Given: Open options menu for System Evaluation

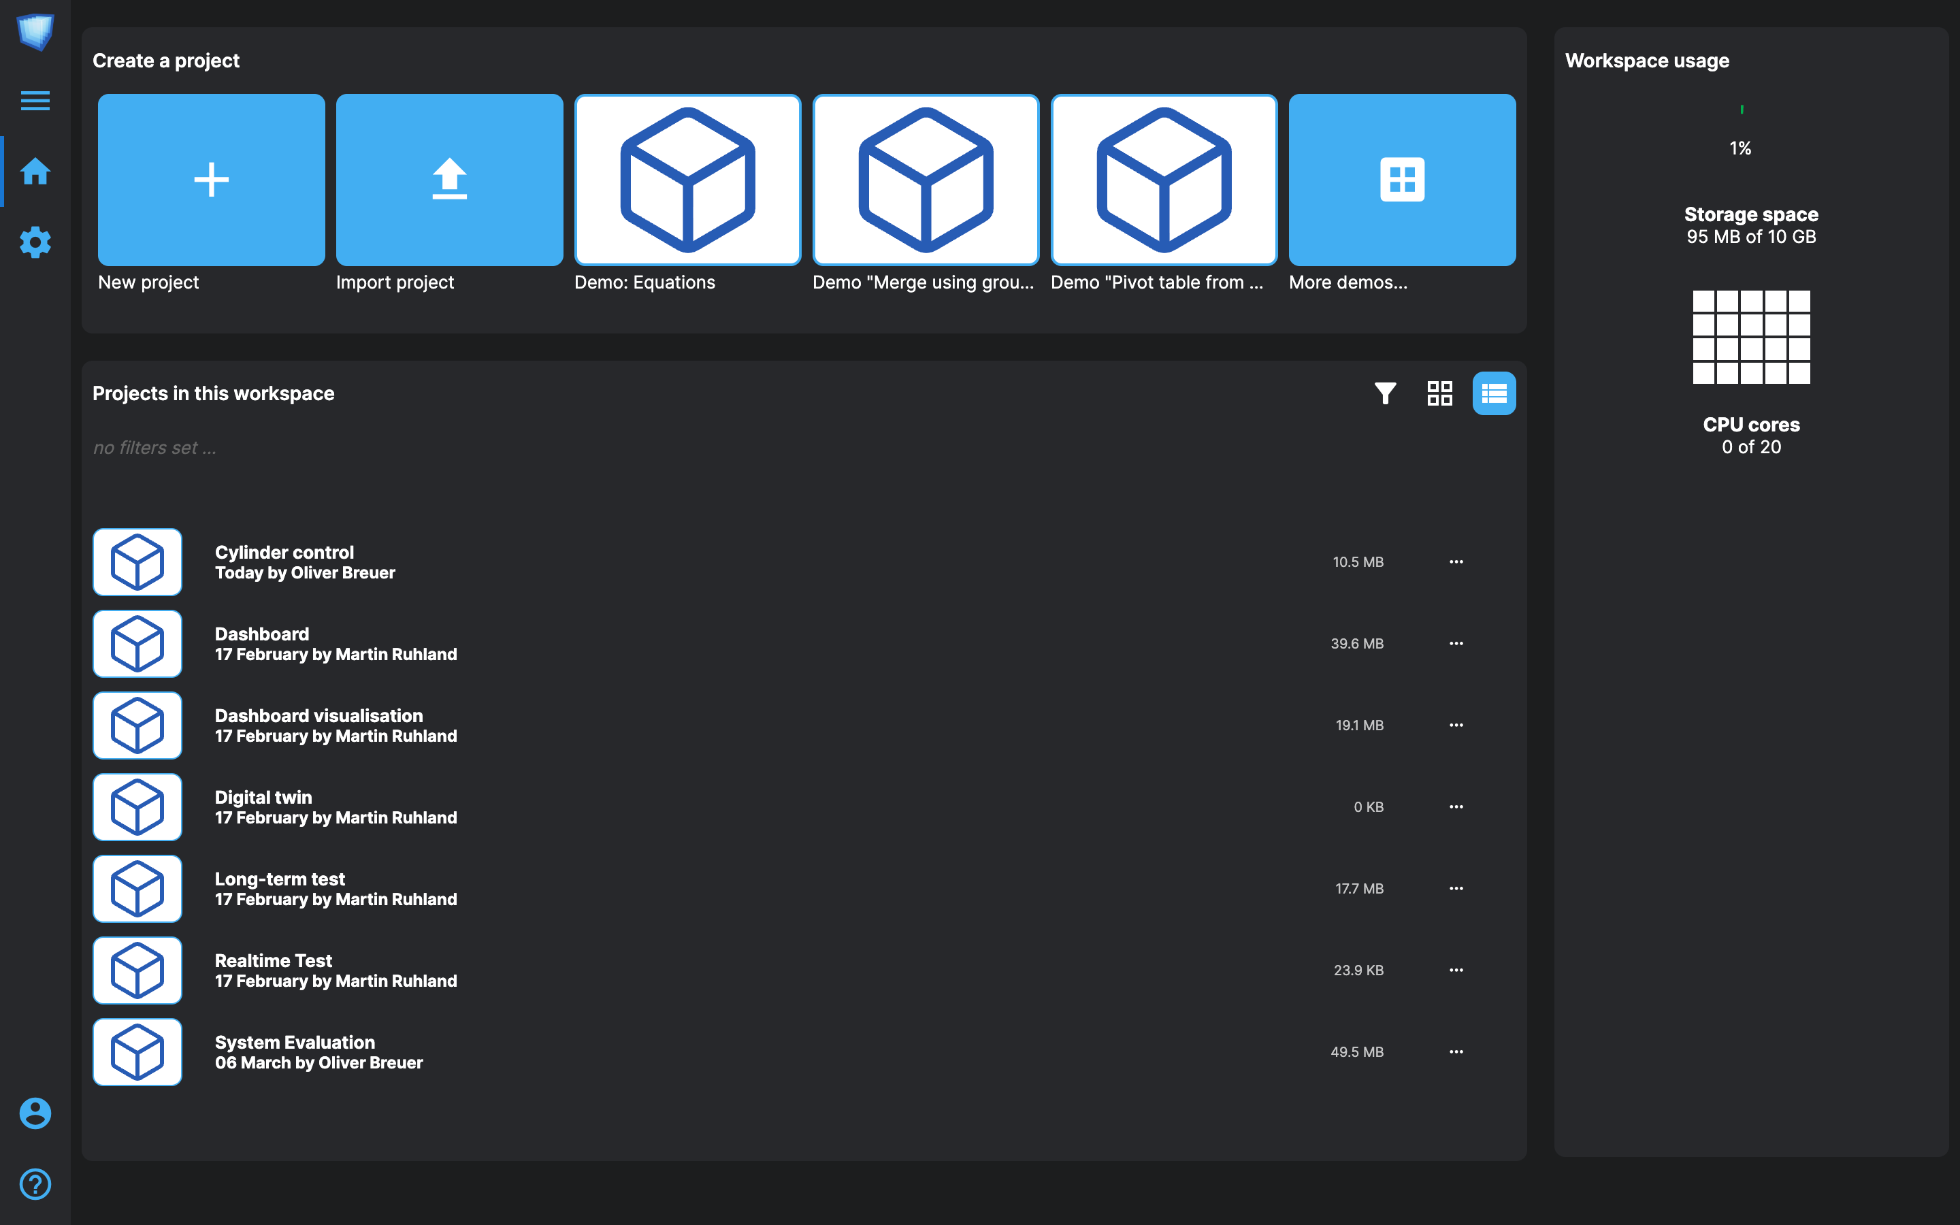Looking at the screenshot, I should [1456, 1051].
